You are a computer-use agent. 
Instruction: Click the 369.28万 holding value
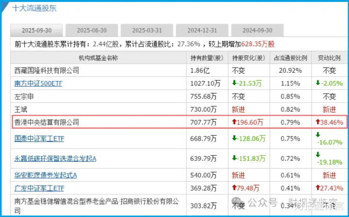203,188
